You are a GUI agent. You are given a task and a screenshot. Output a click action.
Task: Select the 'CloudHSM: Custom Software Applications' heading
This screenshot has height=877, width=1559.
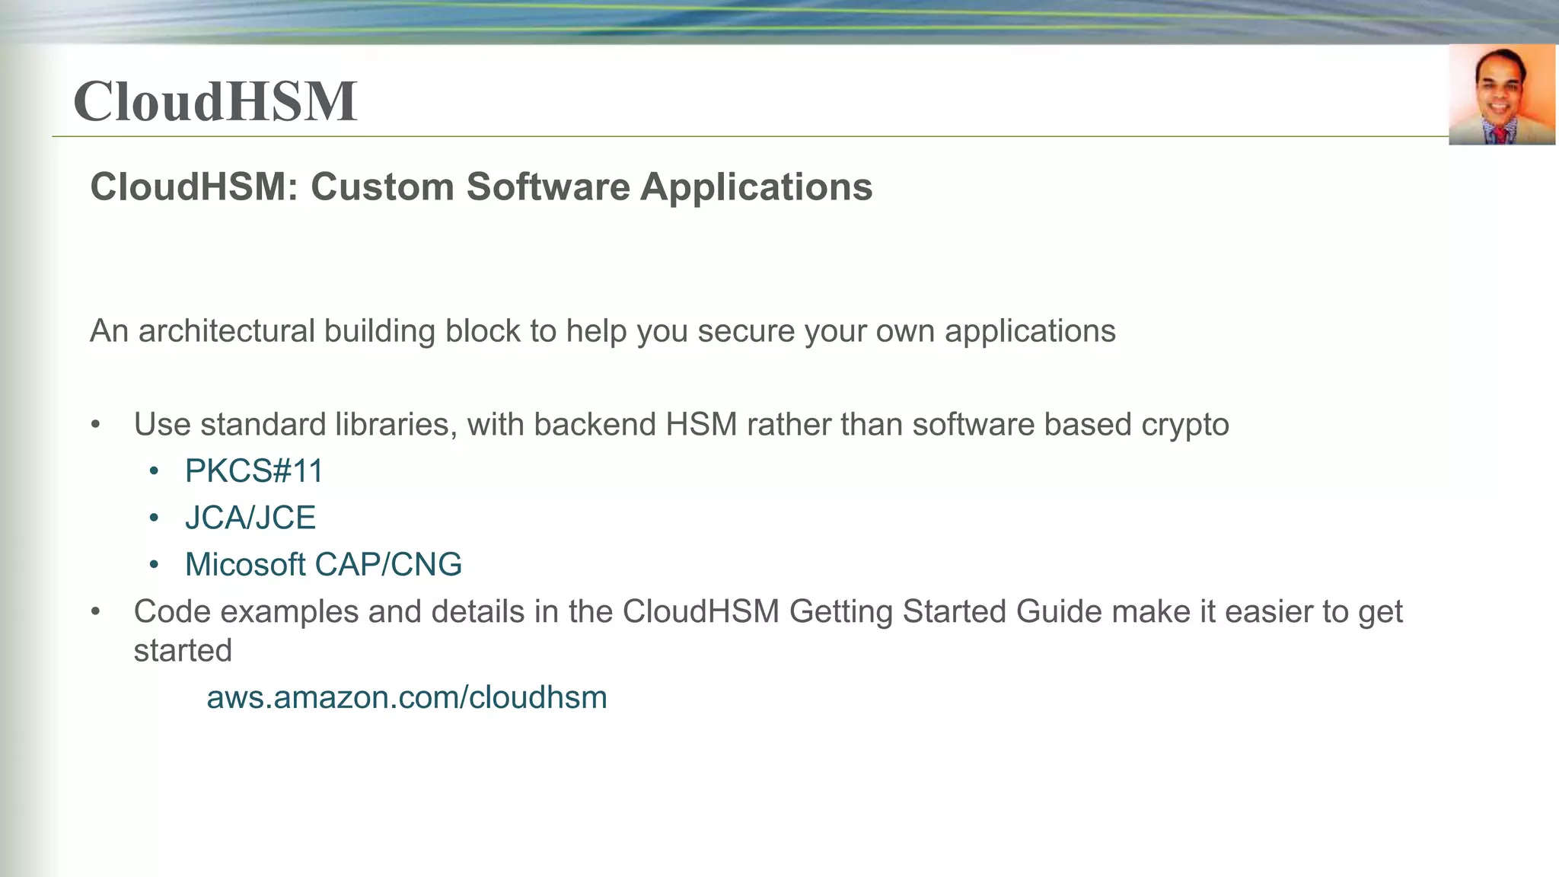[x=481, y=187]
